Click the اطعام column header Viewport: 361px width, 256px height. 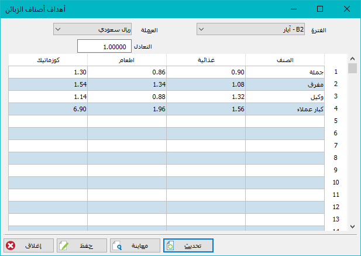(127, 60)
